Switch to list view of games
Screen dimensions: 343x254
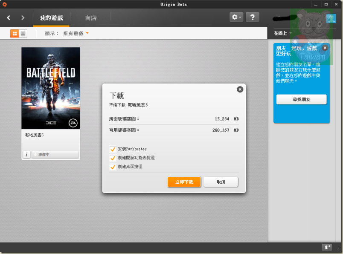click(23, 33)
